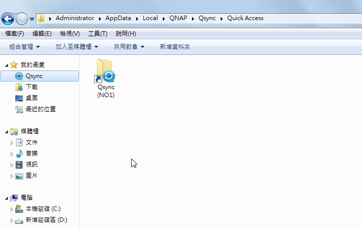Viewport: 362px width, 229px height.
Task: Collapse the 我的最愛 favorites section
Action: [7, 65]
